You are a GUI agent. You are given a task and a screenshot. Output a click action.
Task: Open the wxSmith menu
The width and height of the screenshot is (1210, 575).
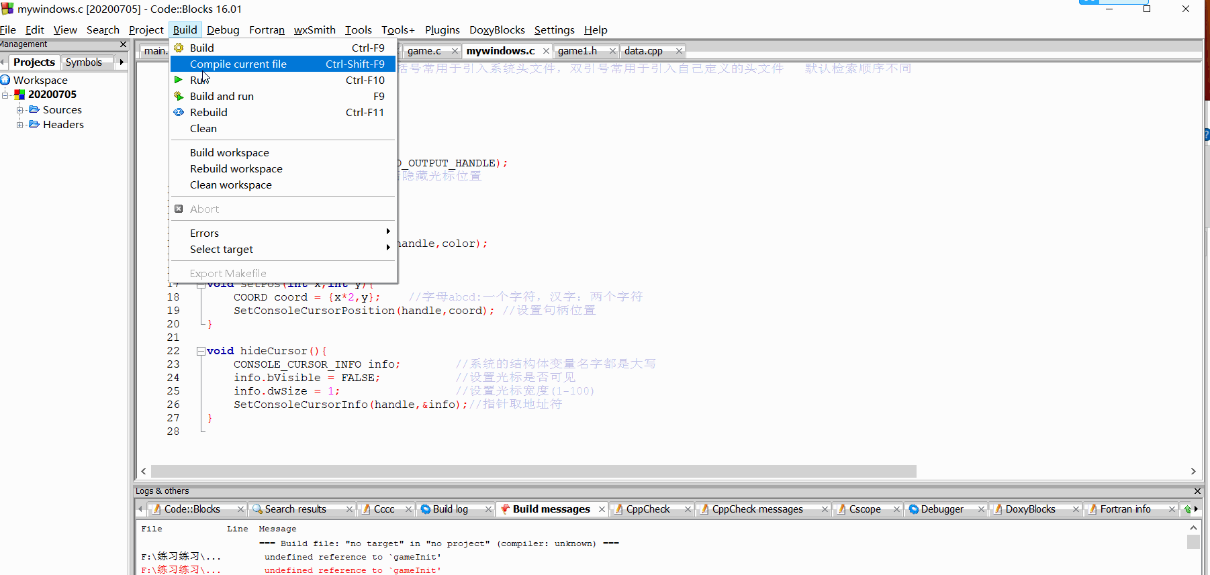point(314,30)
